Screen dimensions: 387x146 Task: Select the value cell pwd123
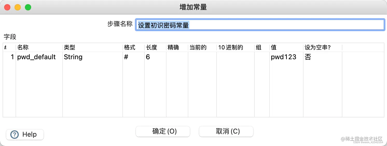pyautogui.click(x=286, y=57)
